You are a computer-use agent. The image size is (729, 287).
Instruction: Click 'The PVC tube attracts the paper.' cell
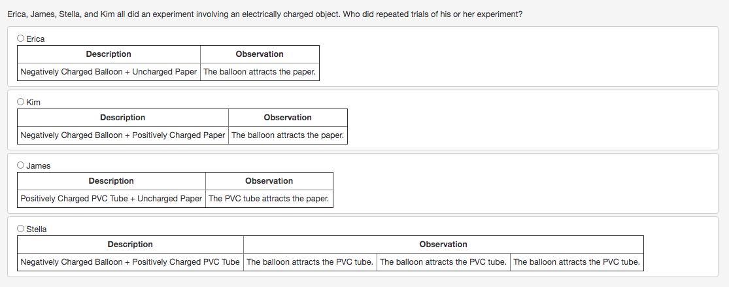(269, 199)
